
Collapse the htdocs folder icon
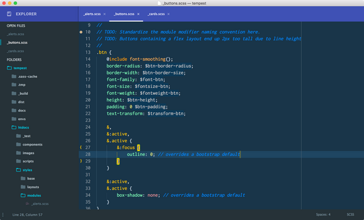point(14,128)
